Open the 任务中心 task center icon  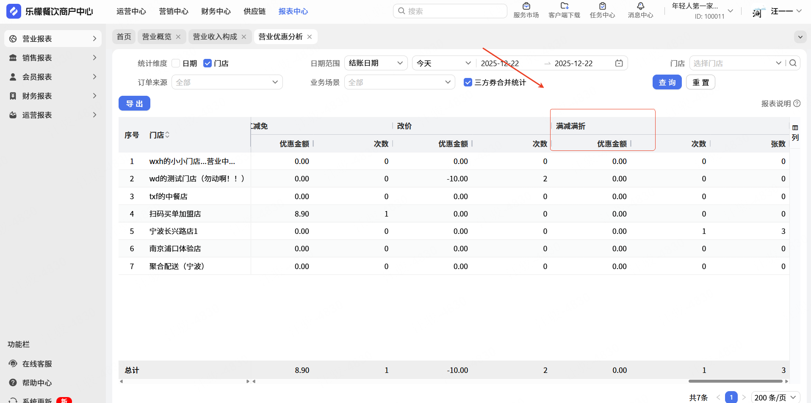(602, 6)
